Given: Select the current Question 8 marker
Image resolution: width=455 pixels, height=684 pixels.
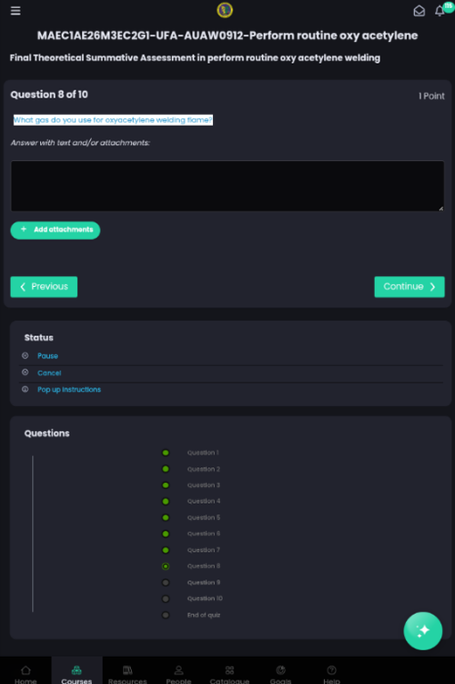Looking at the screenshot, I should pyautogui.click(x=166, y=567).
